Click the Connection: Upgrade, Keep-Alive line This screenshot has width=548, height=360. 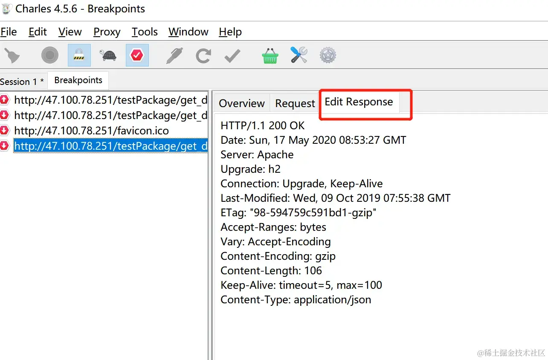302,183
